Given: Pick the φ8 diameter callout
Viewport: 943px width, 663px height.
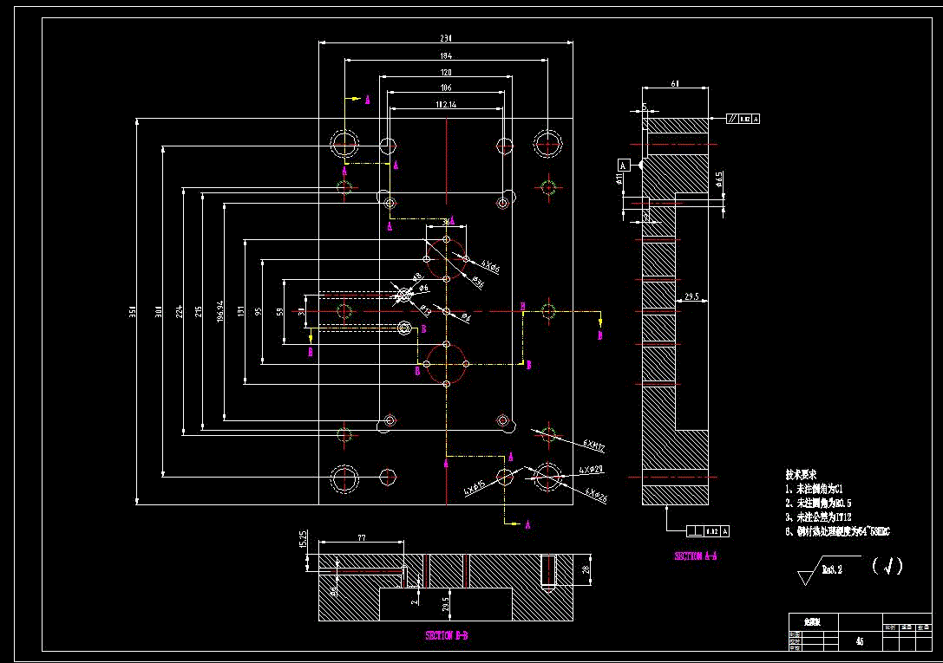Looking at the screenshot, I should 416,276.
